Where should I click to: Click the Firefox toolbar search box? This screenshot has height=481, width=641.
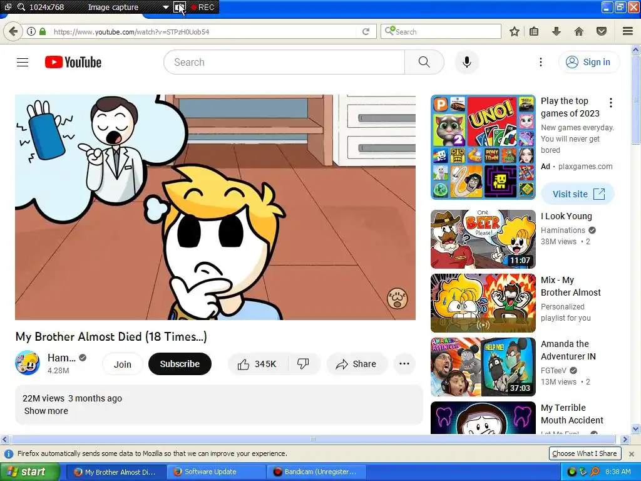(x=441, y=31)
